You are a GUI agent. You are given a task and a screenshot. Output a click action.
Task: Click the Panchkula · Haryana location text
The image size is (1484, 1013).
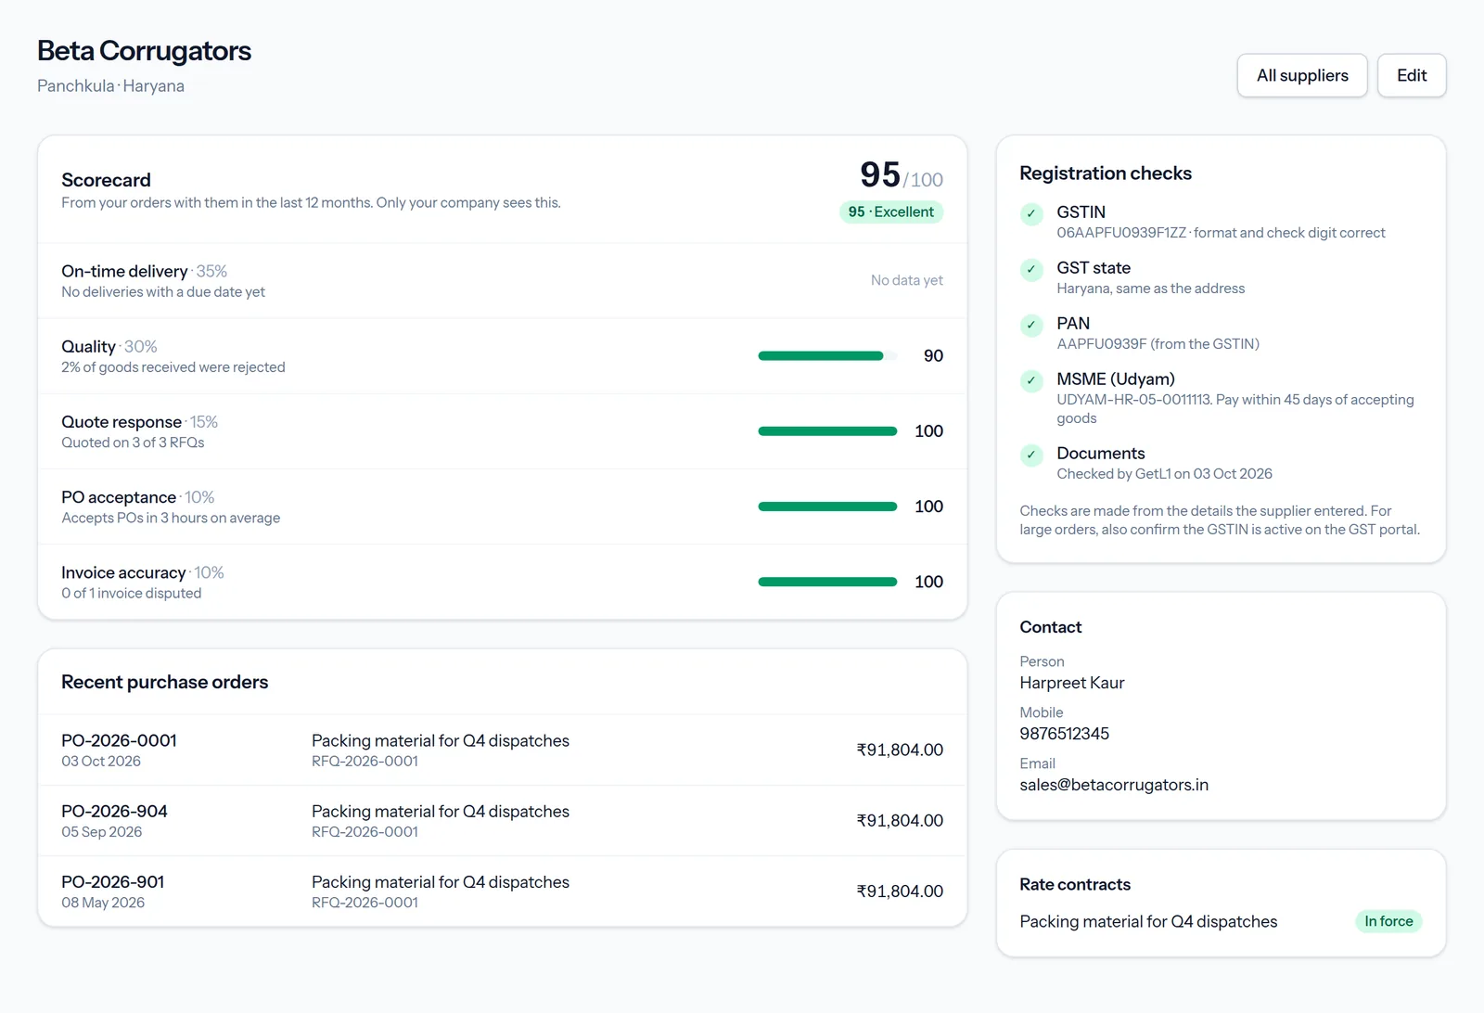click(x=110, y=86)
